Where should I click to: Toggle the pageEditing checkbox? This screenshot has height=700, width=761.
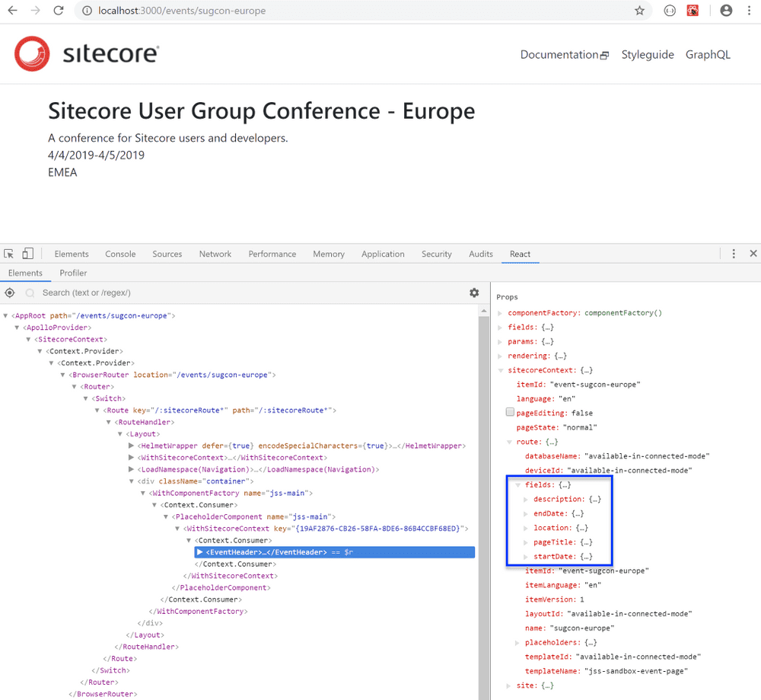[x=510, y=412]
